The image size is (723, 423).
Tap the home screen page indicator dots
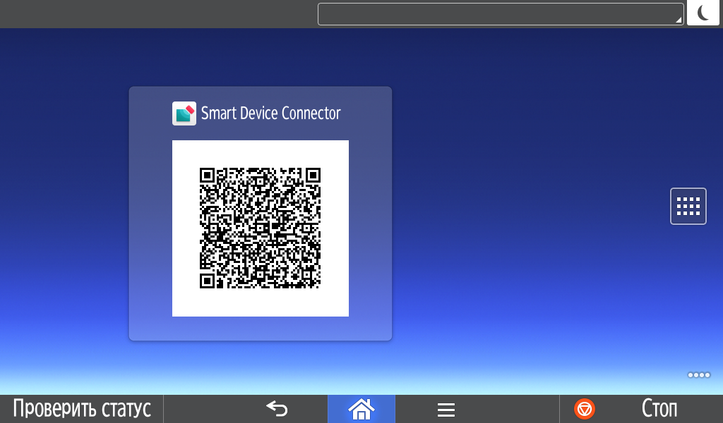coord(698,374)
